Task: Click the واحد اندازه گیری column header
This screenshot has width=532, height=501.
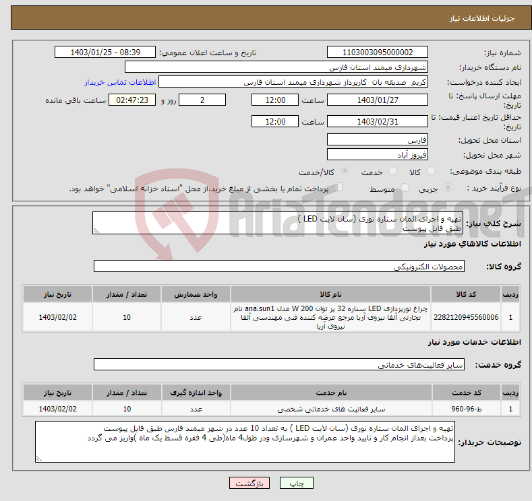Action: (x=196, y=393)
